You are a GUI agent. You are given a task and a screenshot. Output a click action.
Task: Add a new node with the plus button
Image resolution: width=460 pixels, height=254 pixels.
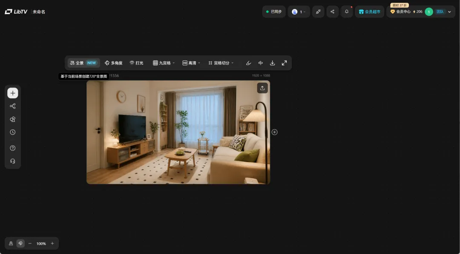tap(13, 93)
